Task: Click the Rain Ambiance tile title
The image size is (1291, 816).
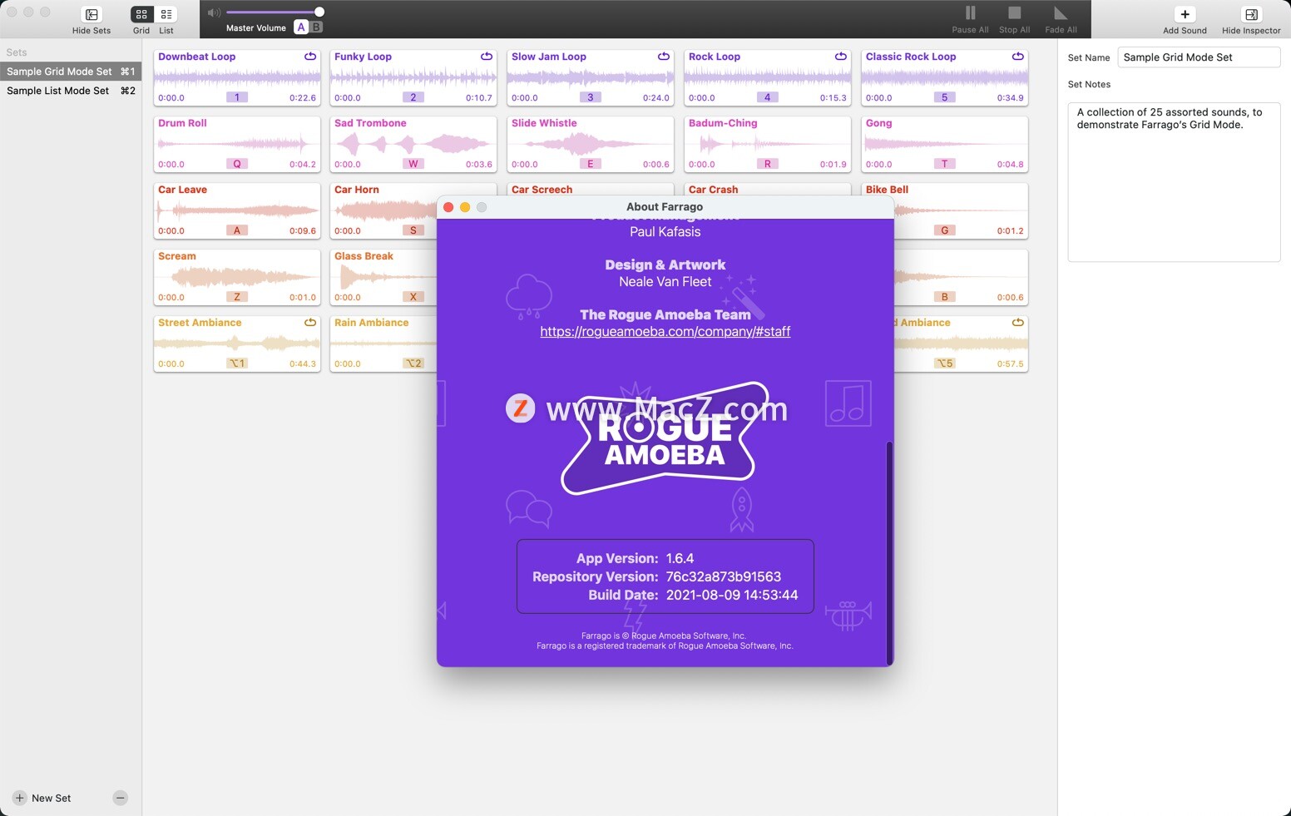Action: click(x=371, y=323)
